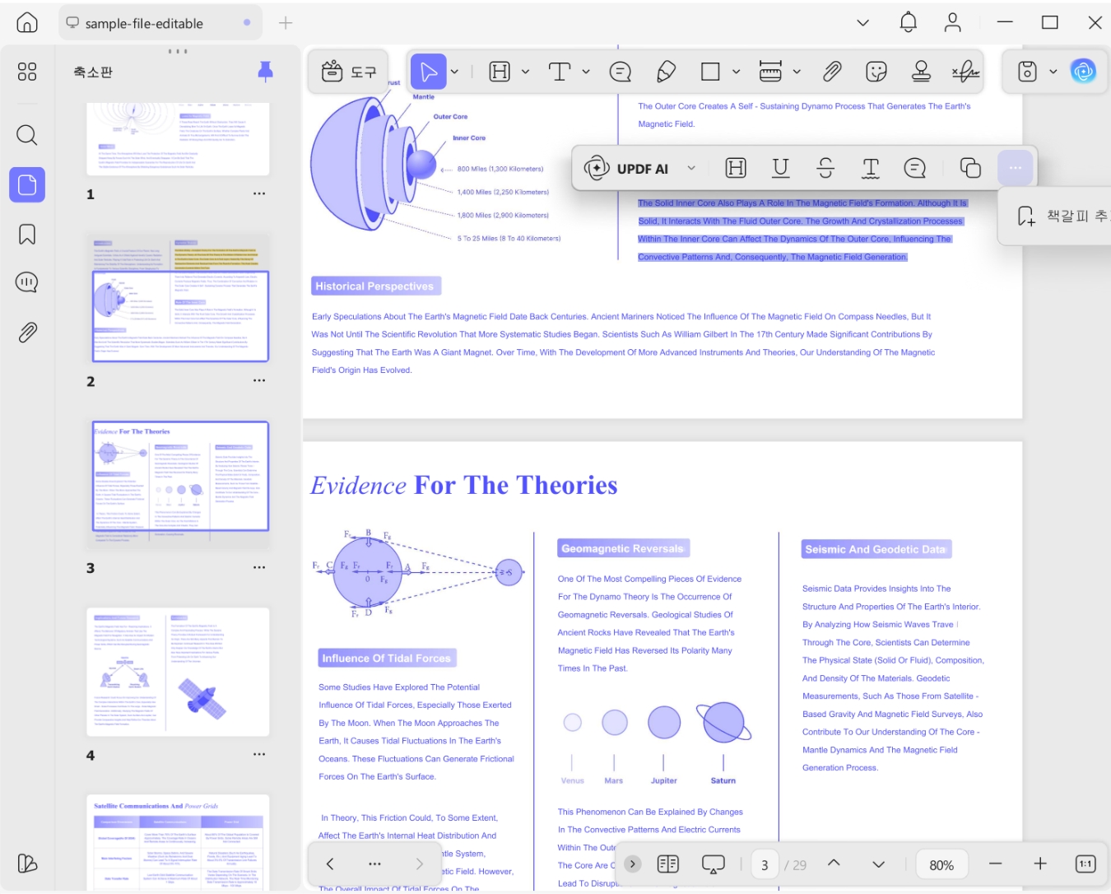Open the UPDF AI assistant round icon
Image resolution: width=1111 pixels, height=894 pixels.
pos(1083,72)
